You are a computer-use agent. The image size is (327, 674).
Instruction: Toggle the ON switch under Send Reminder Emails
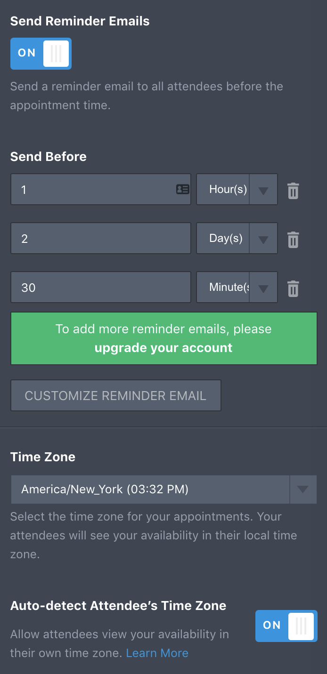click(x=41, y=53)
